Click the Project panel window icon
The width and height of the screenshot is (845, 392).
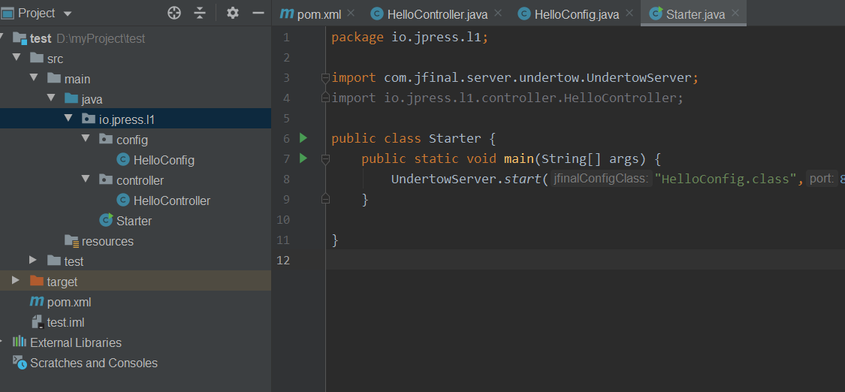point(8,13)
